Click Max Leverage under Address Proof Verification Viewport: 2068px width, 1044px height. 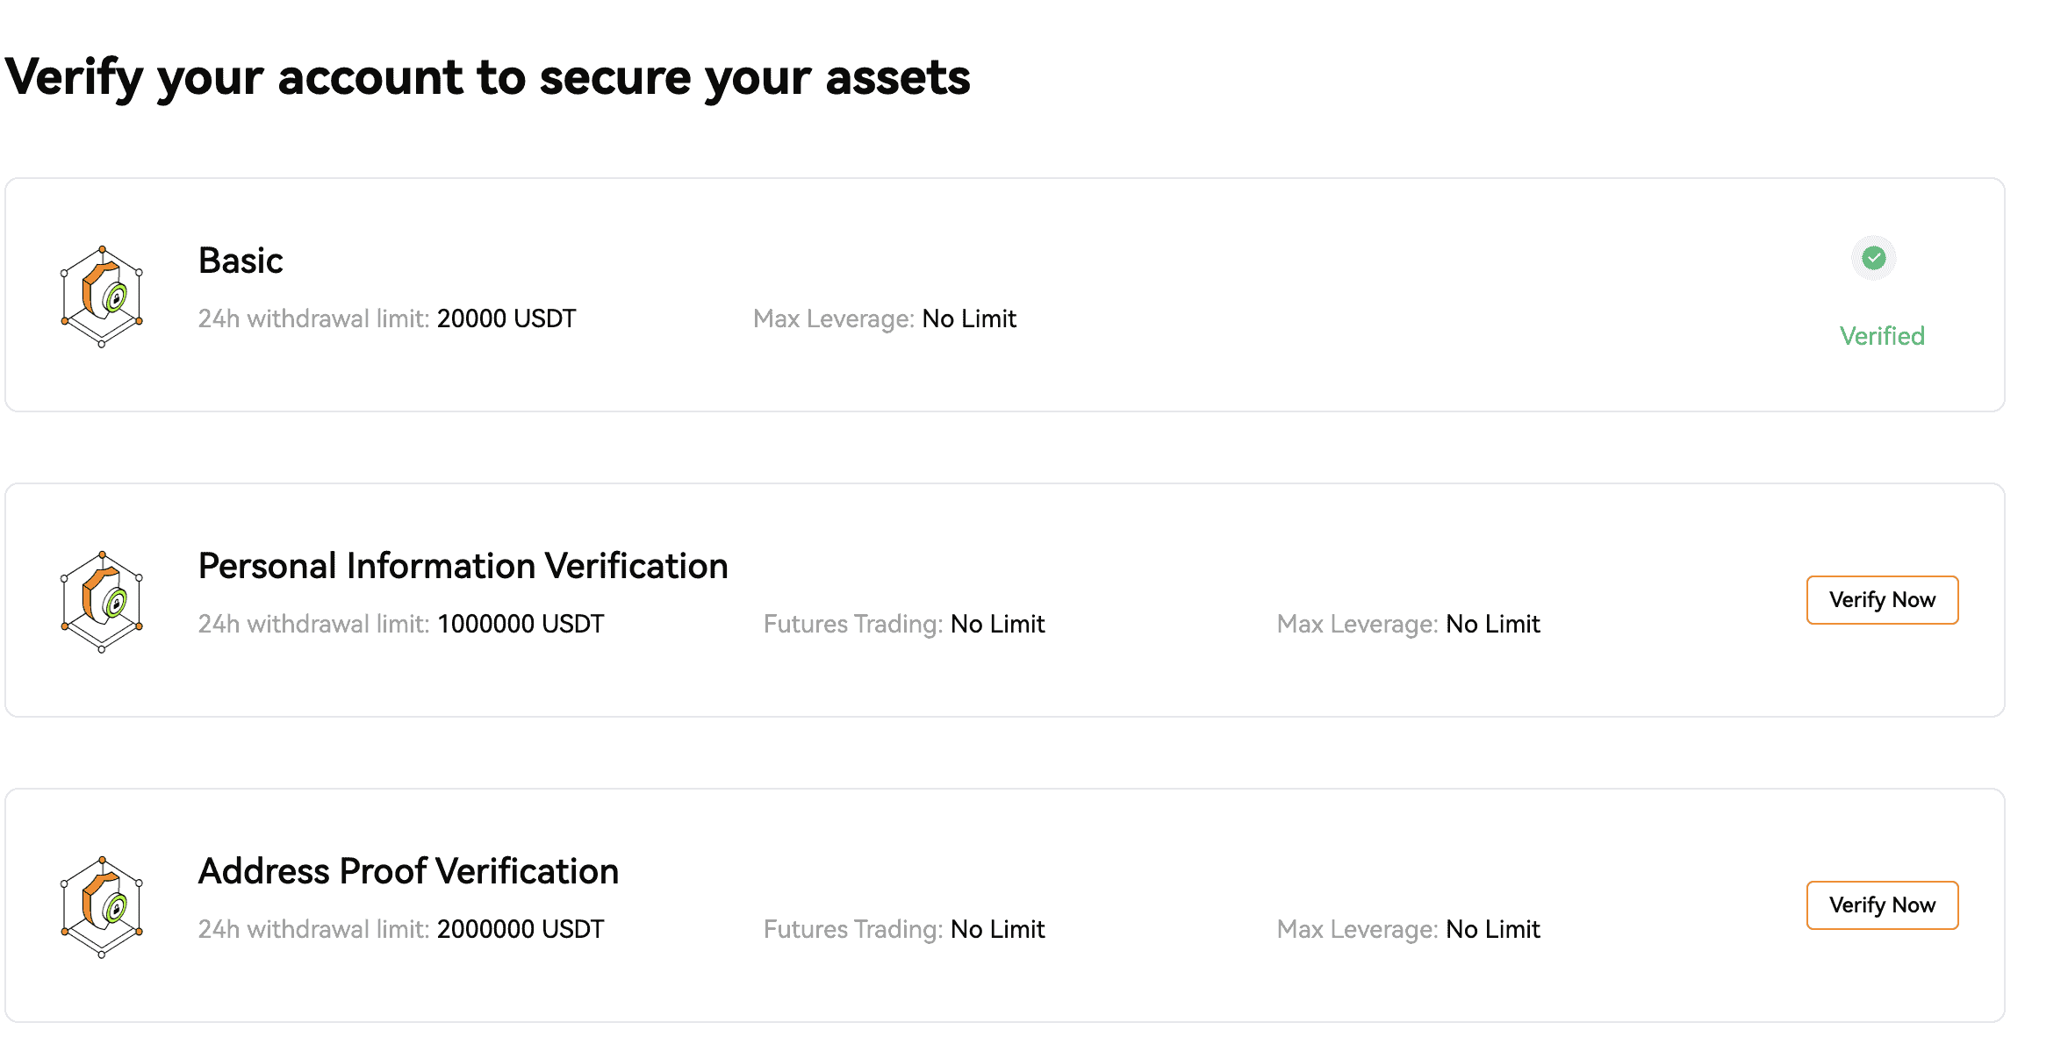click(x=1408, y=929)
